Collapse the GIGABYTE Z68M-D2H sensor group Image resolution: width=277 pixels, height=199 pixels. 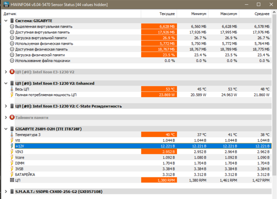click(x=5, y=129)
